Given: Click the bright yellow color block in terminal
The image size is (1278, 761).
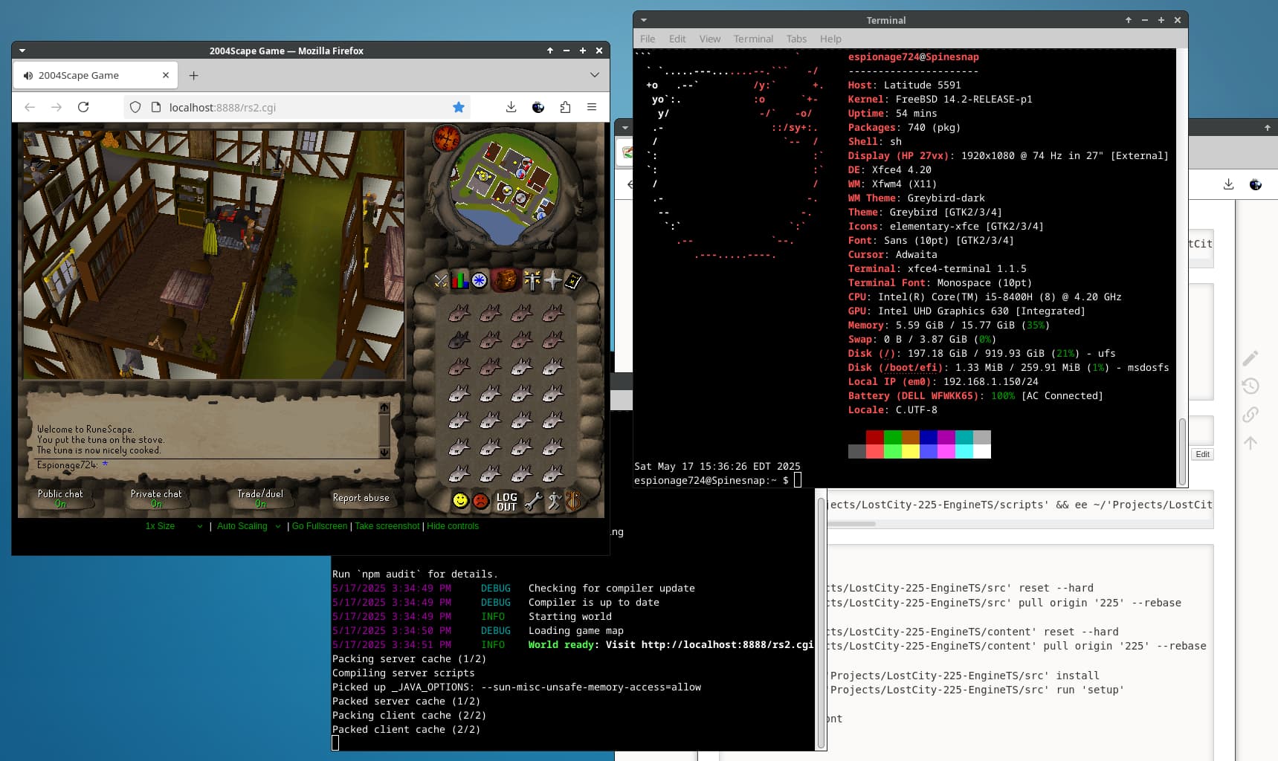Looking at the screenshot, I should [910, 451].
